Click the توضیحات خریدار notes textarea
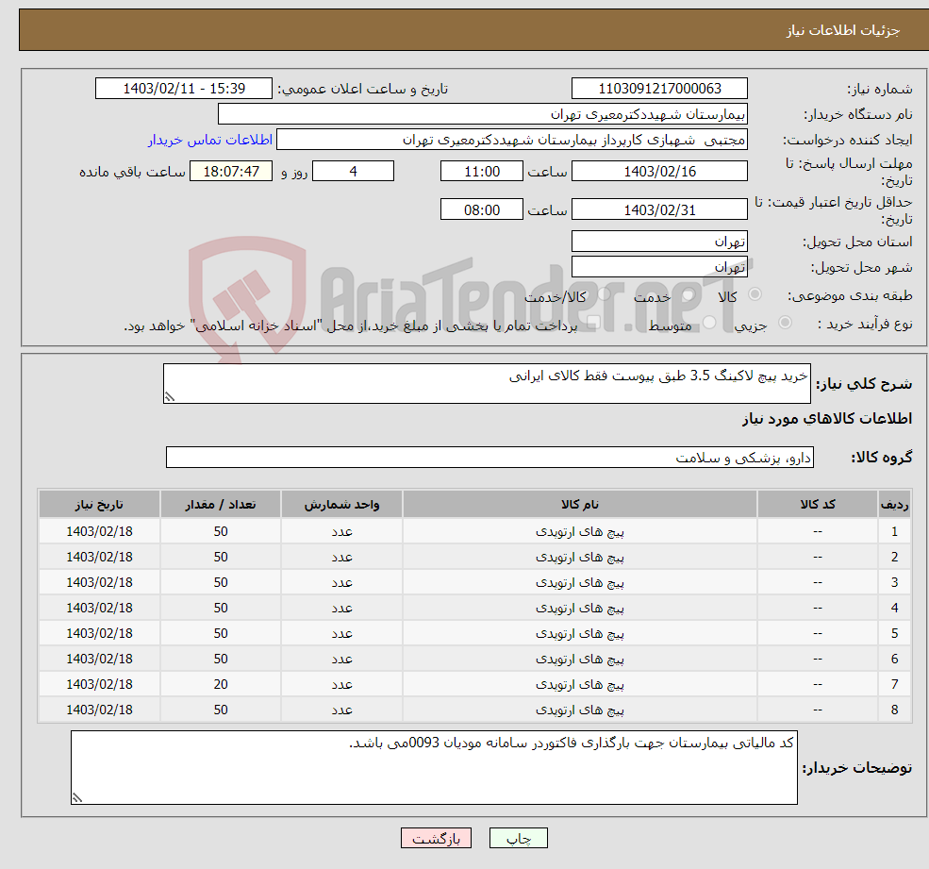Screen dimensions: 929x869 tap(434, 768)
